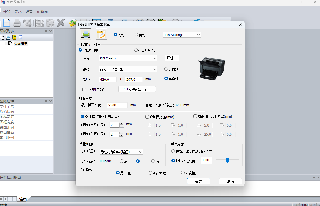
Task: Switch to the 输出 tab
Action: pyautogui.click(x=23, y=199)
